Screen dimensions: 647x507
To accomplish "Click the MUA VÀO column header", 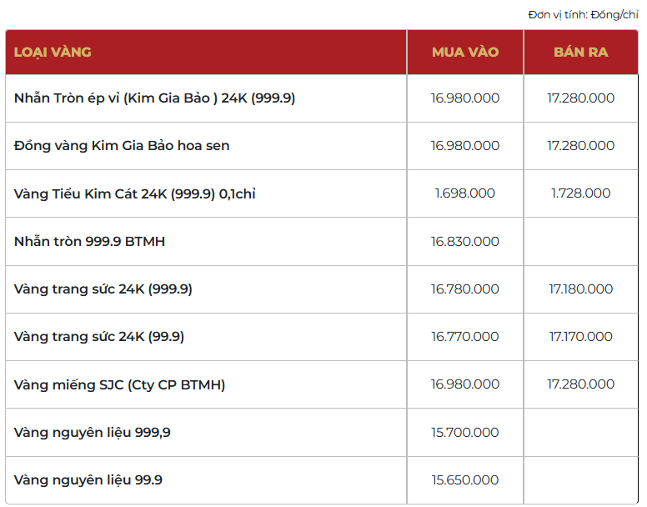I will click(464, 53).
